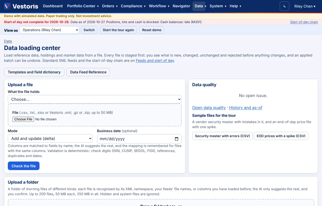
Task: Open Feeds and start of day link
Action: coord(155,61)
